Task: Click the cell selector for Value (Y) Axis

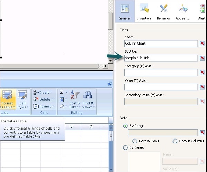Action: click(202, 87)
